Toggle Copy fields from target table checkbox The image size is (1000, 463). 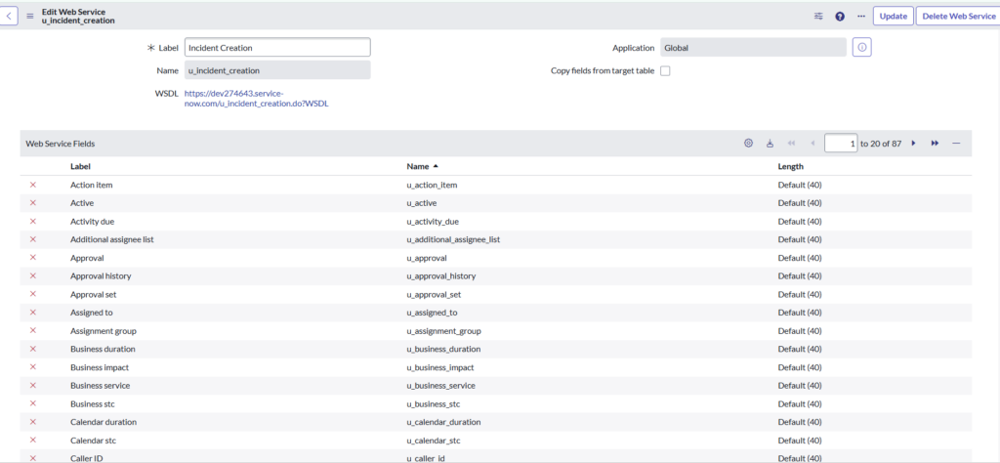point(665,71)
